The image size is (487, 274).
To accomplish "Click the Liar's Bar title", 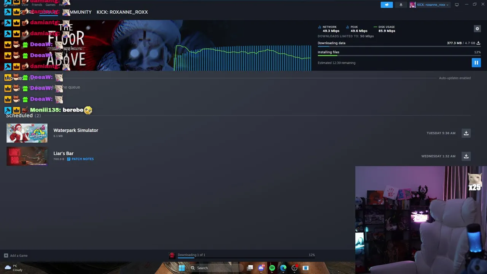I will coord(64,153).
